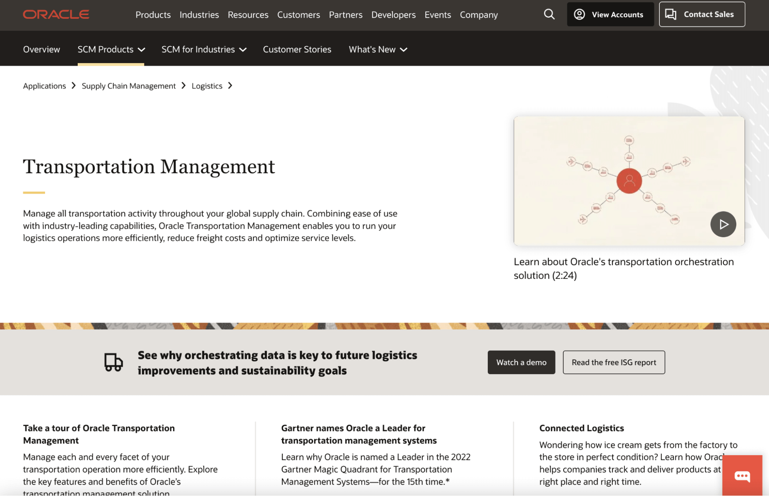The width and height of the screenshot is (769, 496).
Task: Click the delivery truck icon in the banner
Action: (x=113, y=362)
